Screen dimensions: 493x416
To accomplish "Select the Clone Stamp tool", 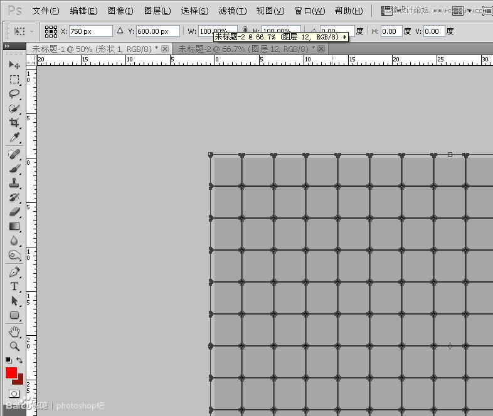I will pyautogui.click(x=14, y=183).
